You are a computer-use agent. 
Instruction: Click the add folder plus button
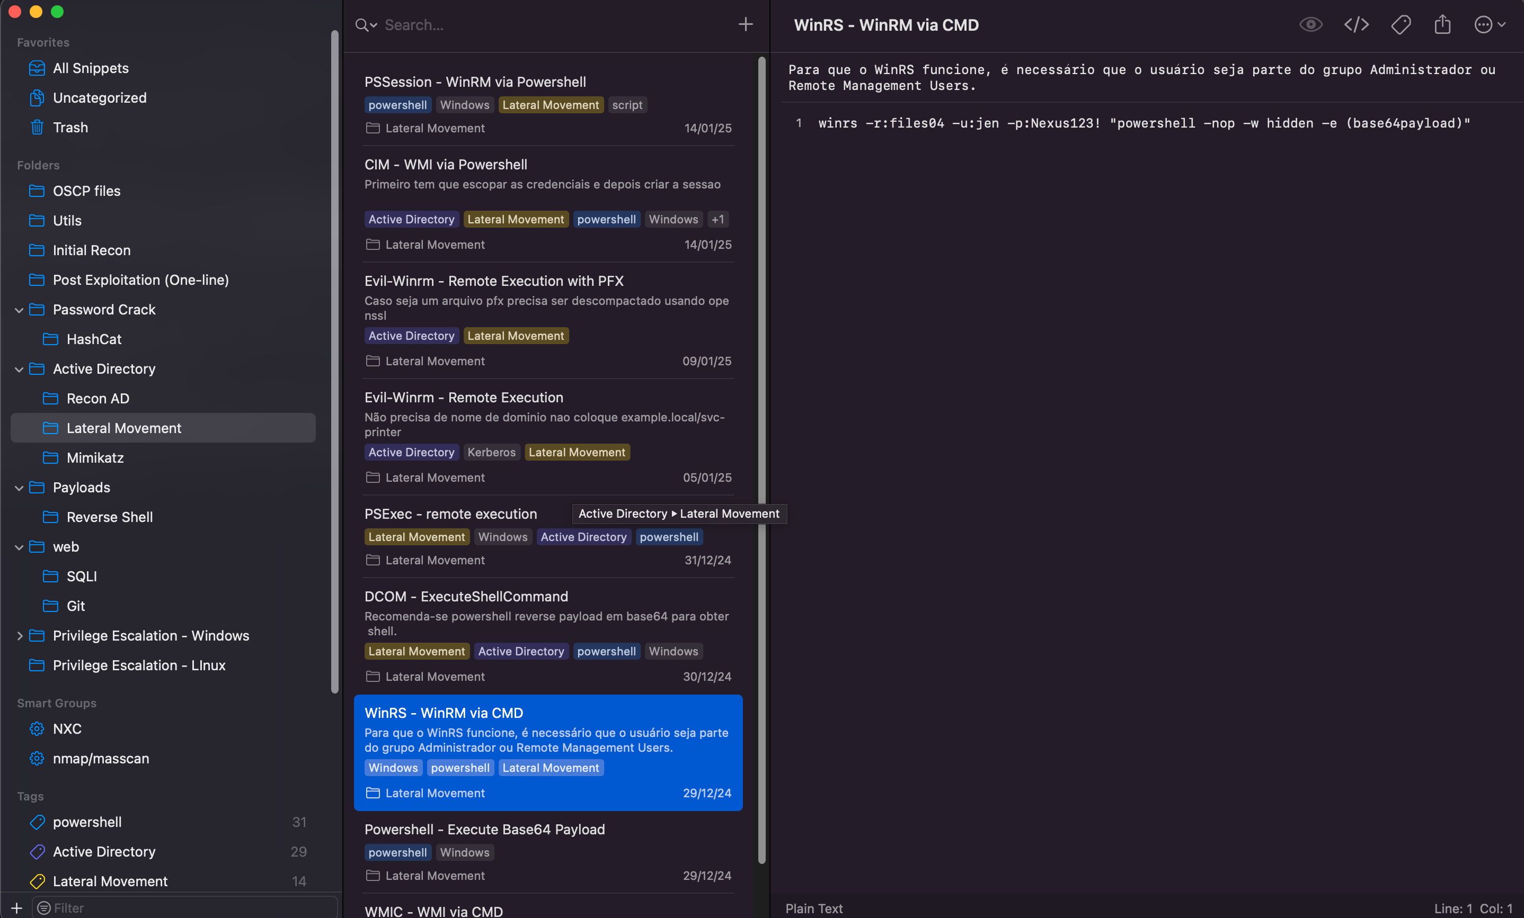click(x=17, y=907)
